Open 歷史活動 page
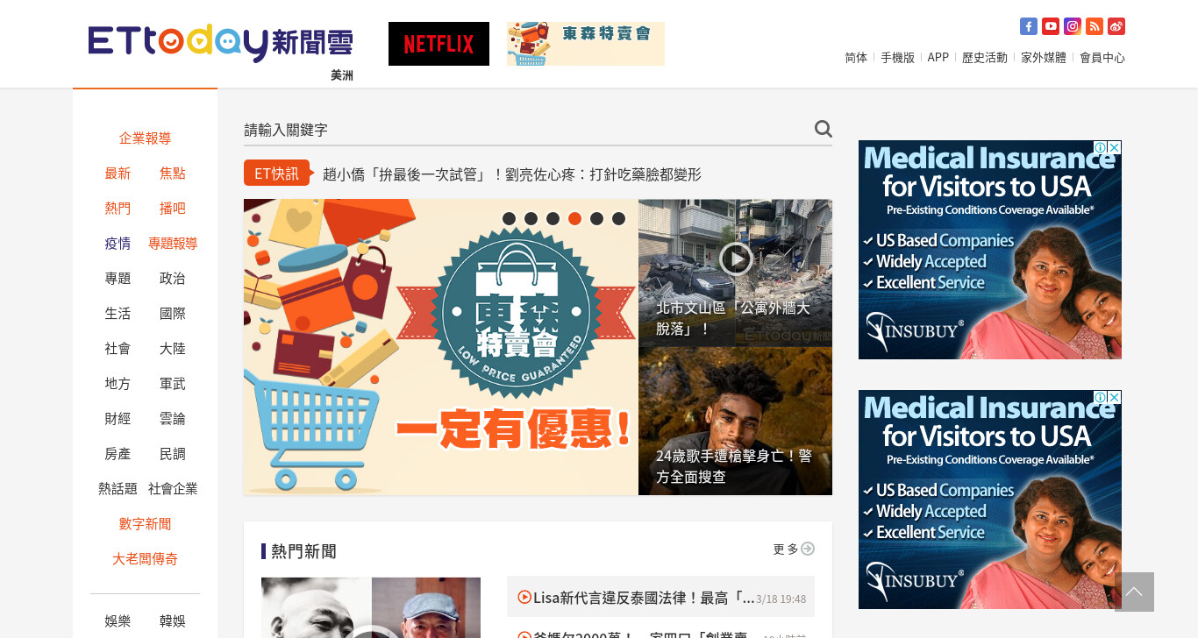Image resolution: width=1198 pixels, height=638 pixels. tap(984, 58)
